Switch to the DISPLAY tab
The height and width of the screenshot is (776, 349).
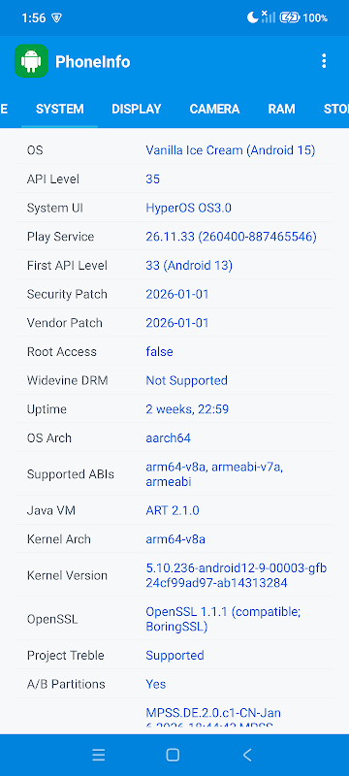pos(137,109)
